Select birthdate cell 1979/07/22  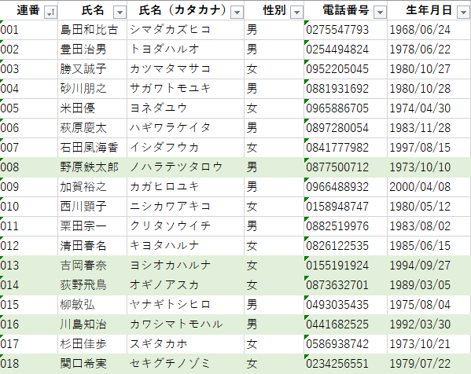(x=429, y=364)
